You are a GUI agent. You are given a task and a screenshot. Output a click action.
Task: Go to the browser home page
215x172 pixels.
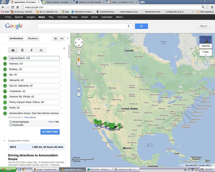(x=17, y=7)
